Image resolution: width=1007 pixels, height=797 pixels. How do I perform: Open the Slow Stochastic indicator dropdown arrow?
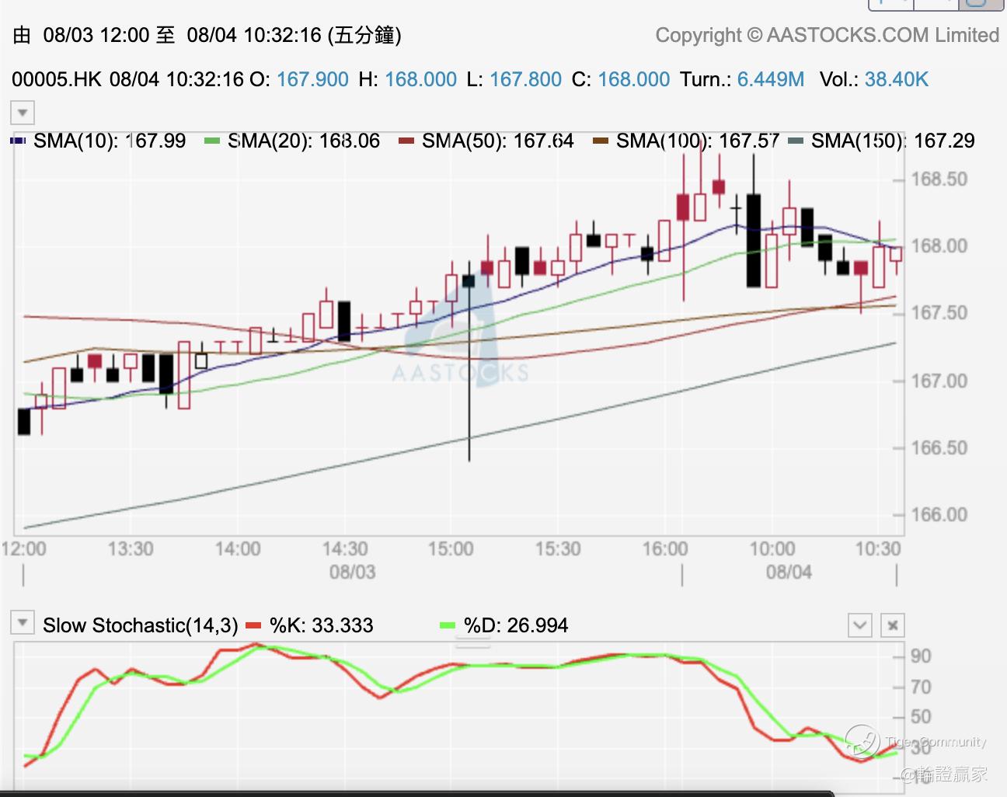(23, 623)
